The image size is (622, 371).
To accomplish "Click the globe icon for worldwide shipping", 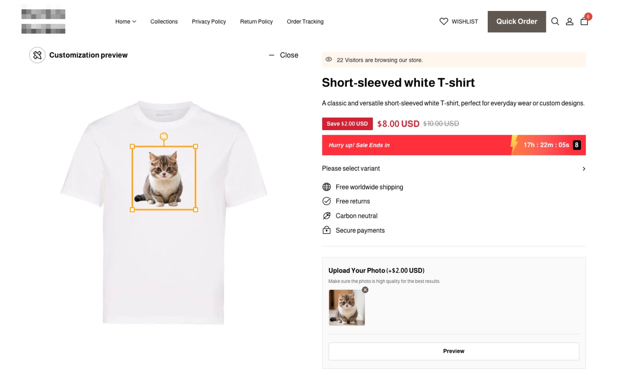I will coord(326,187).
